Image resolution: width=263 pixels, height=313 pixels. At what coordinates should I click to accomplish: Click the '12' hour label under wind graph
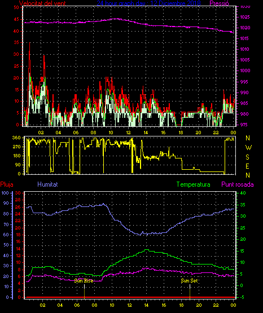point(128,133)
